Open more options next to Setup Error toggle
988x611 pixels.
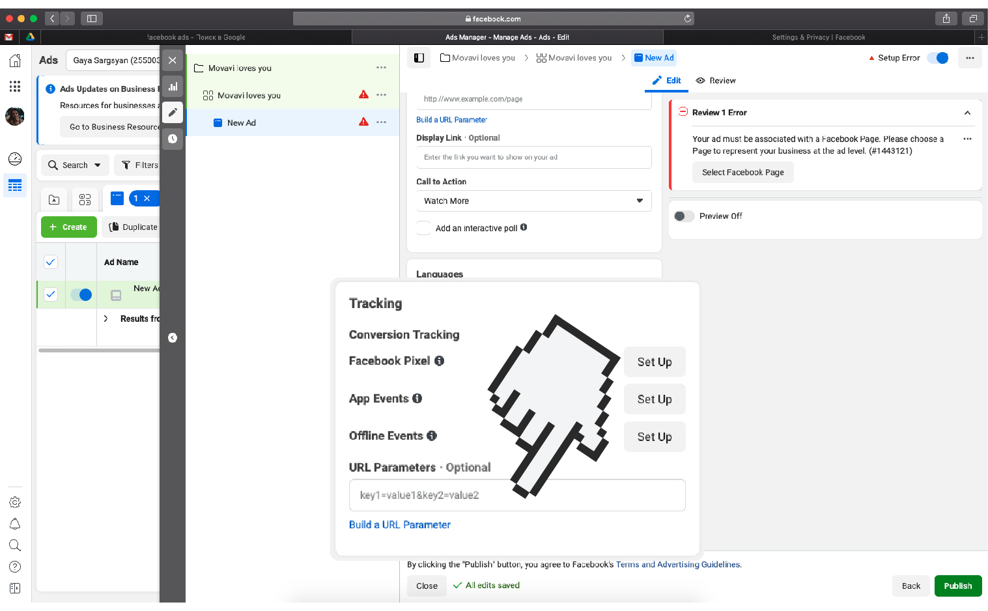(970, 58)
